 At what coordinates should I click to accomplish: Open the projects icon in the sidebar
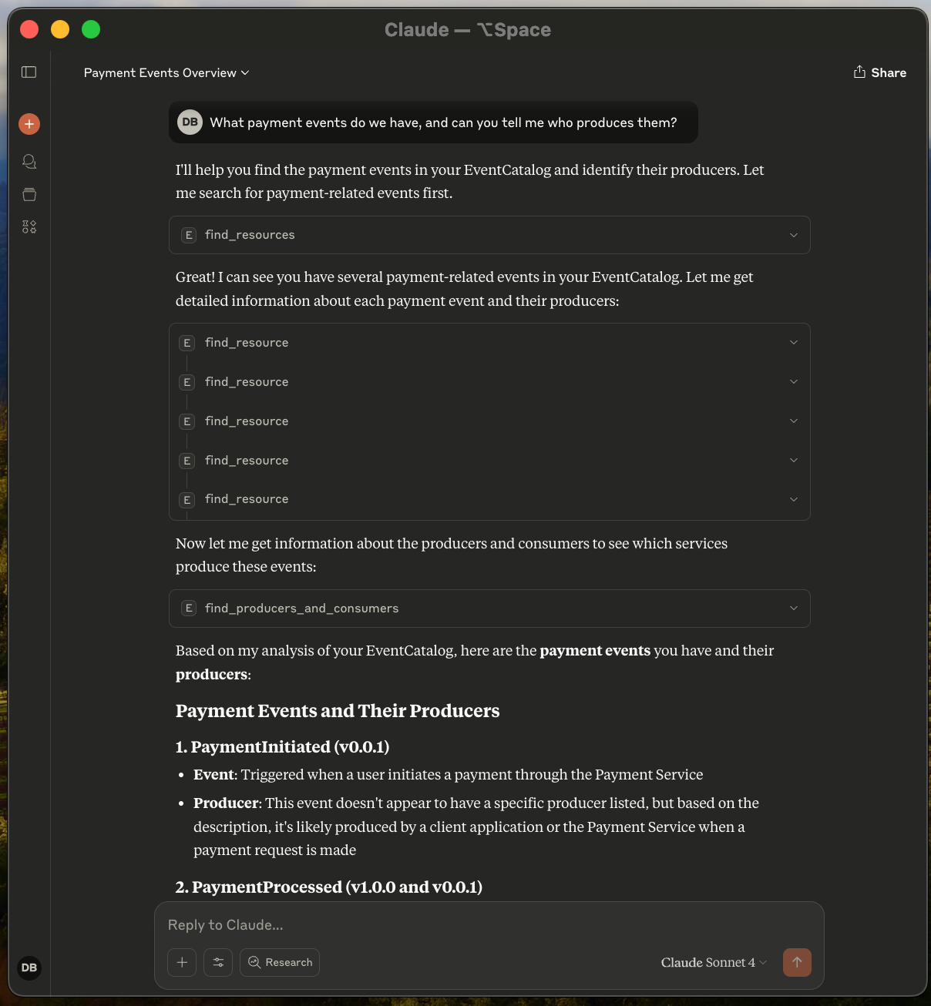tap(29, 194)
